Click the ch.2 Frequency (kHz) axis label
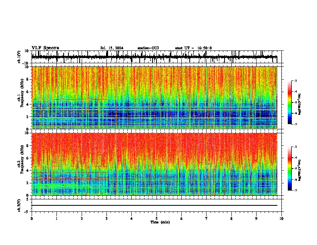Viewport: 317px width, 245px height. [x=22, y=159]
